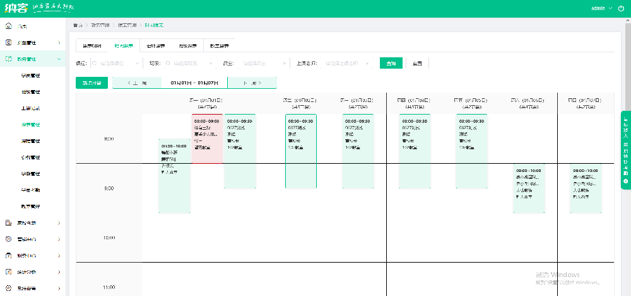Open the 08:30~10:00 Monday class card
Viewport: 631px width, 296px height.
pyautogui.click(x=174, y=176)
